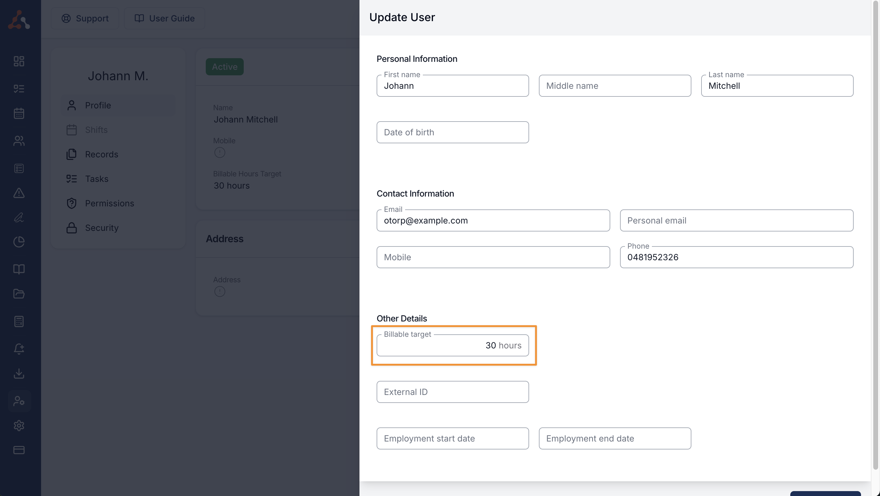The height and width of the screenshot is (496, 880).
Task: Click the 'Other Details' section heading
Action: pyautogui.click(x=402, y=318)
